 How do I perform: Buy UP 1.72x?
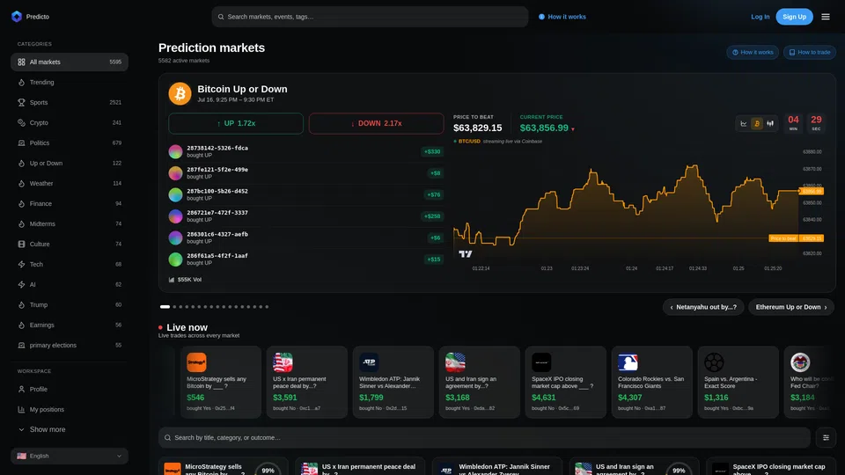point(236,123)
